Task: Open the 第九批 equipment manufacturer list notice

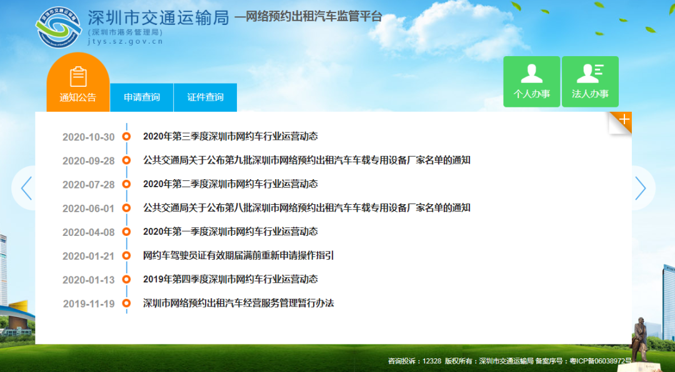Action: [x=306, y=160]
